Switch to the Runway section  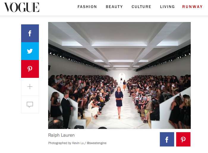point(192,7)
